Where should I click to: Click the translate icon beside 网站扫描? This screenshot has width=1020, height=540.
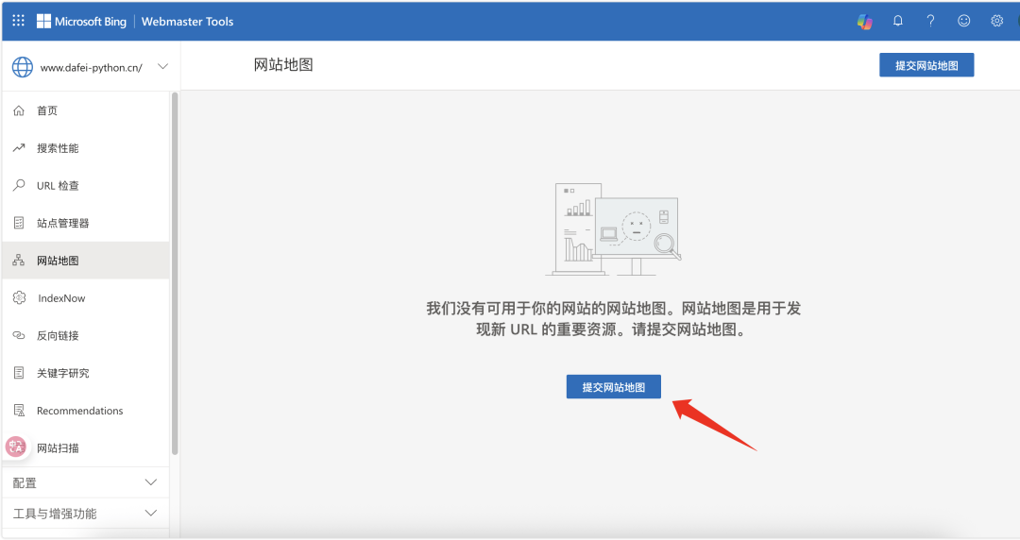click(x=16, y=447)
